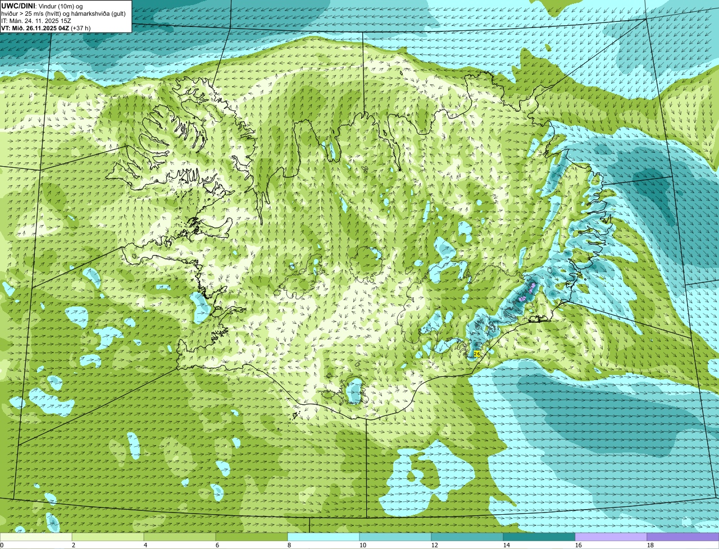
Task: Select the 14–16 m/s dark teal swatch
Action: pyautogui.click(x=539, y=537)
